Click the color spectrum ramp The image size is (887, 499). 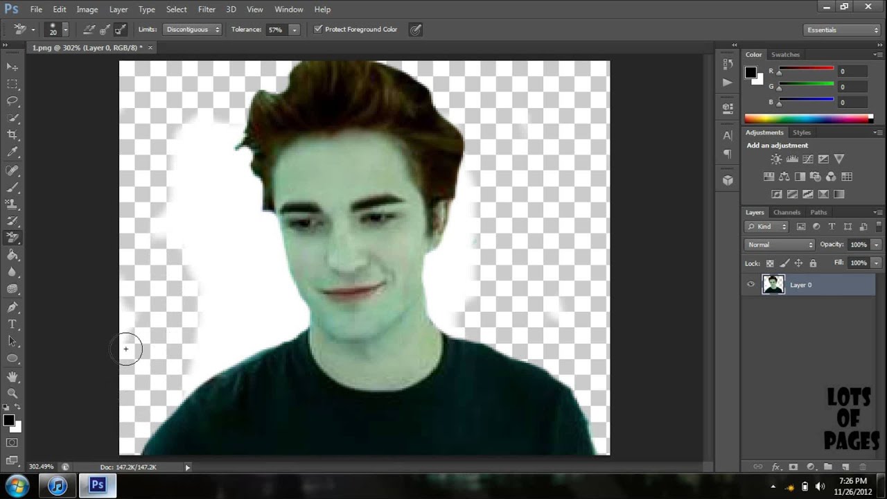(808, 119)
